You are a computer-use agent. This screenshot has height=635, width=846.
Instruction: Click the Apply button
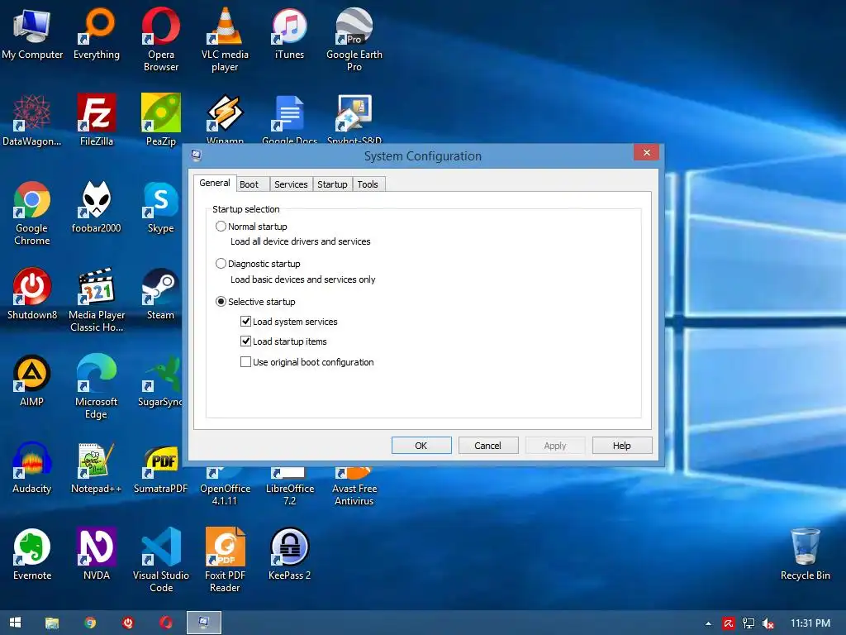(555, 446)
